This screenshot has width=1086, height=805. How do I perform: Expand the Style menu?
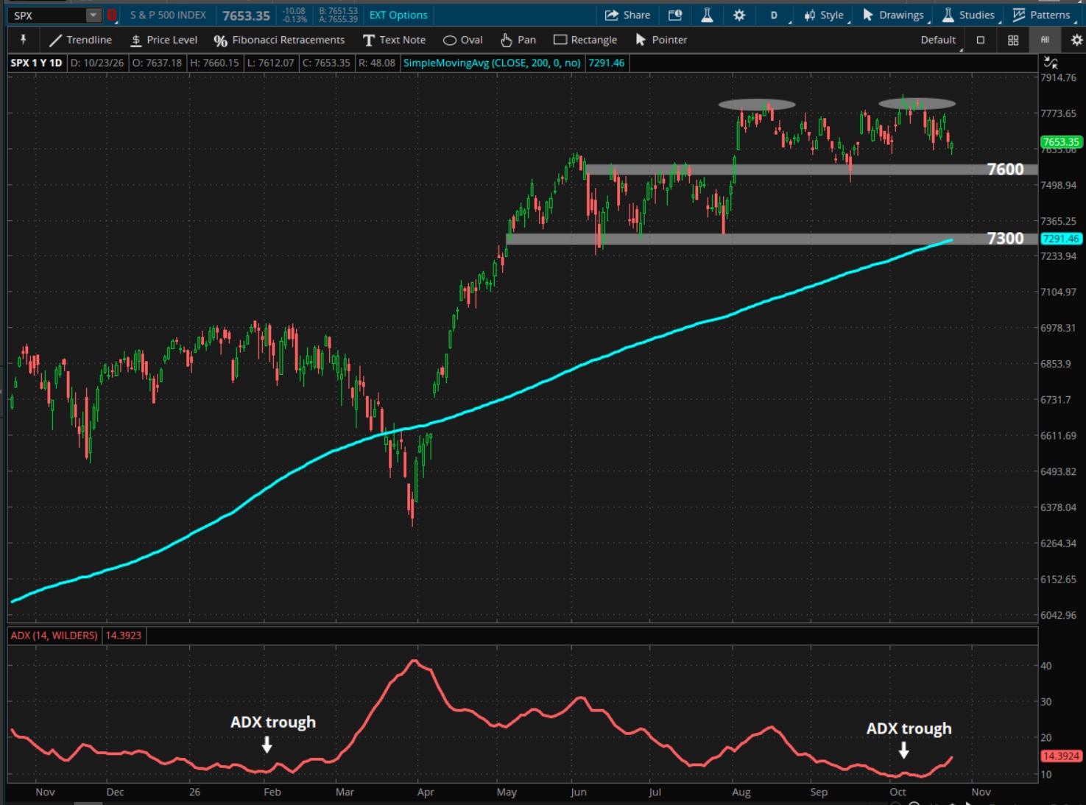click(824, 15)
